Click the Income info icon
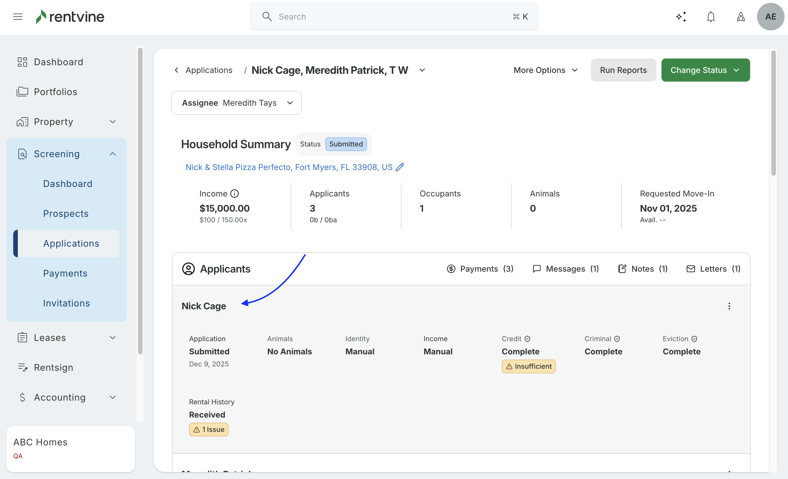788x479 pixels. pos(235,194)
